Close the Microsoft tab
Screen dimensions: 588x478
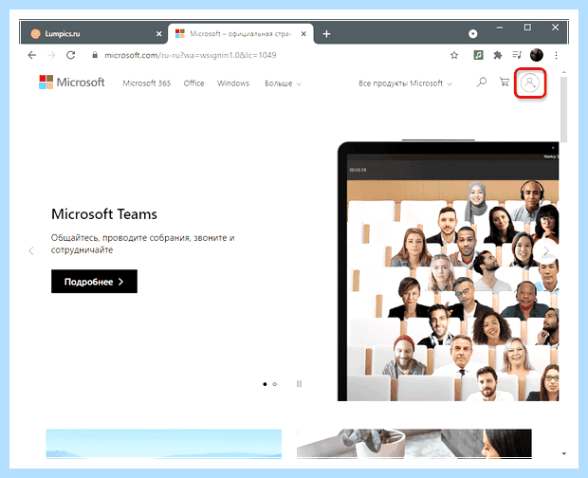[x=303, y=34]
